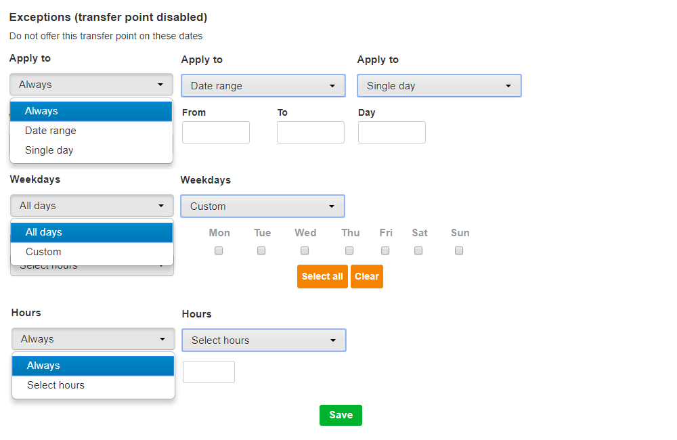This screenshot has width=677, height=440.
Task: Check the Tue weekday checkbox
Action: point(261,250)
